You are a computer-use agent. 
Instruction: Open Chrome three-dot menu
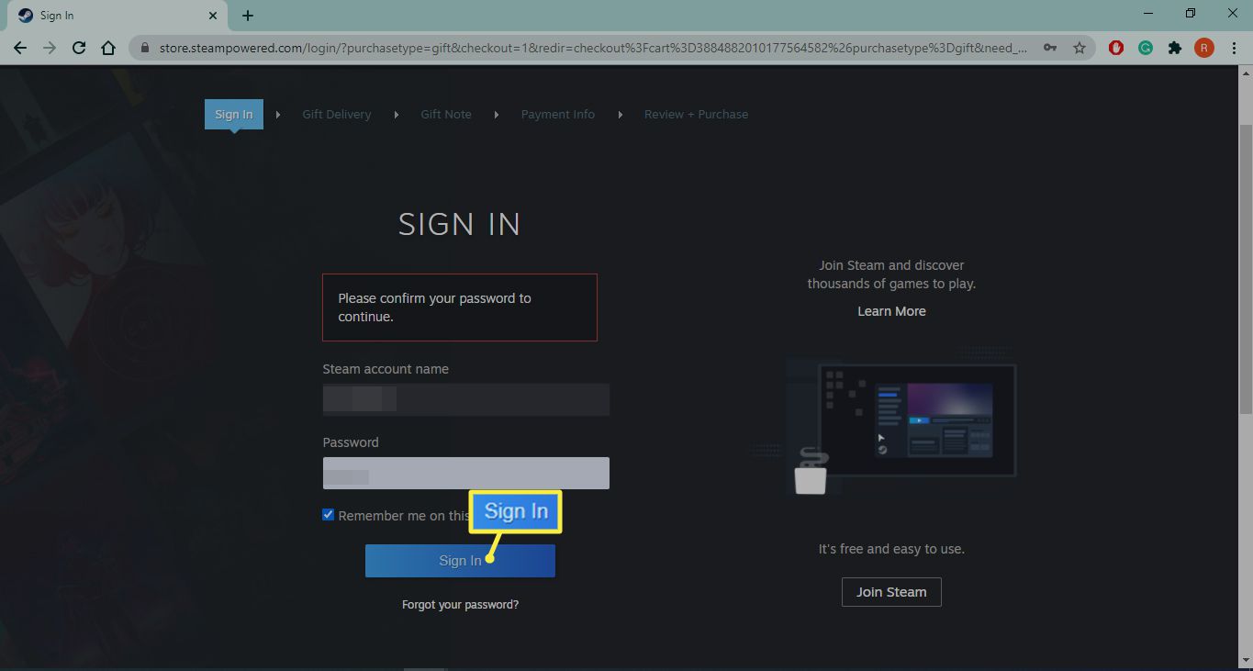1233,48
